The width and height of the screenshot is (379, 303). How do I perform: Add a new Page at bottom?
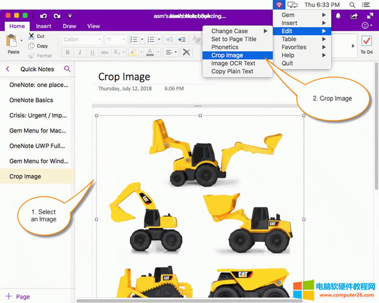(x=18, y=296)
